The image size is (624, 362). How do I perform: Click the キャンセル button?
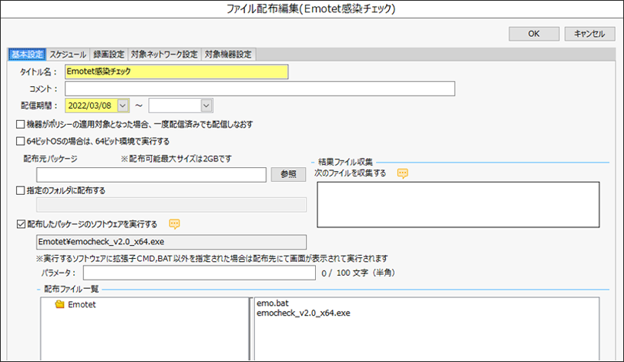point(589,34)
